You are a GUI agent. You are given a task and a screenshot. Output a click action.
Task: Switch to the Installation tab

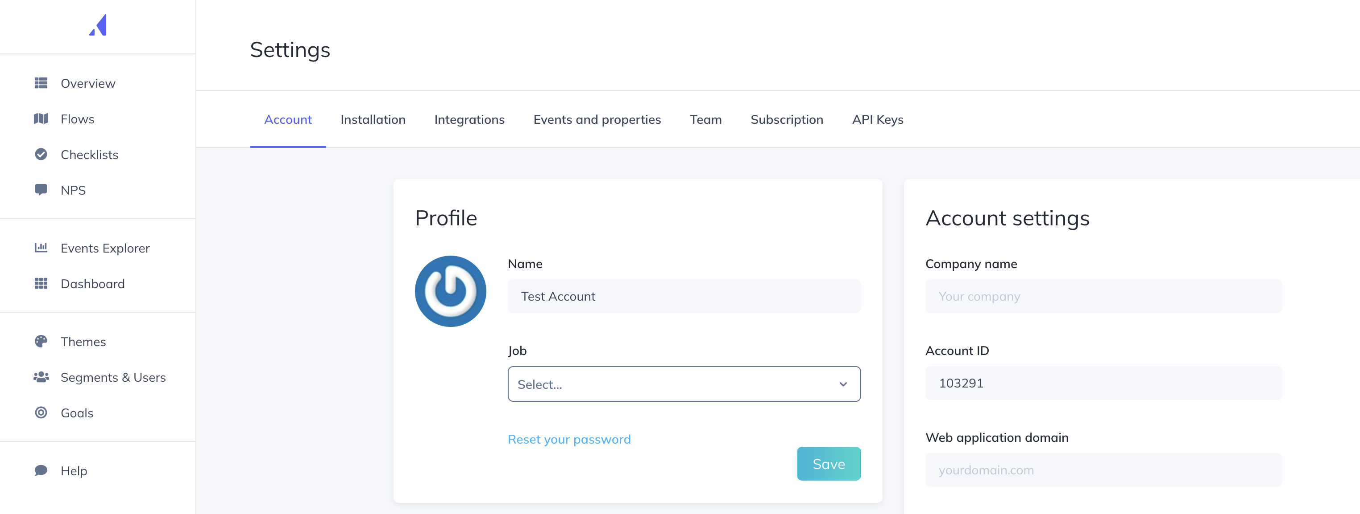tap(373, 120)
